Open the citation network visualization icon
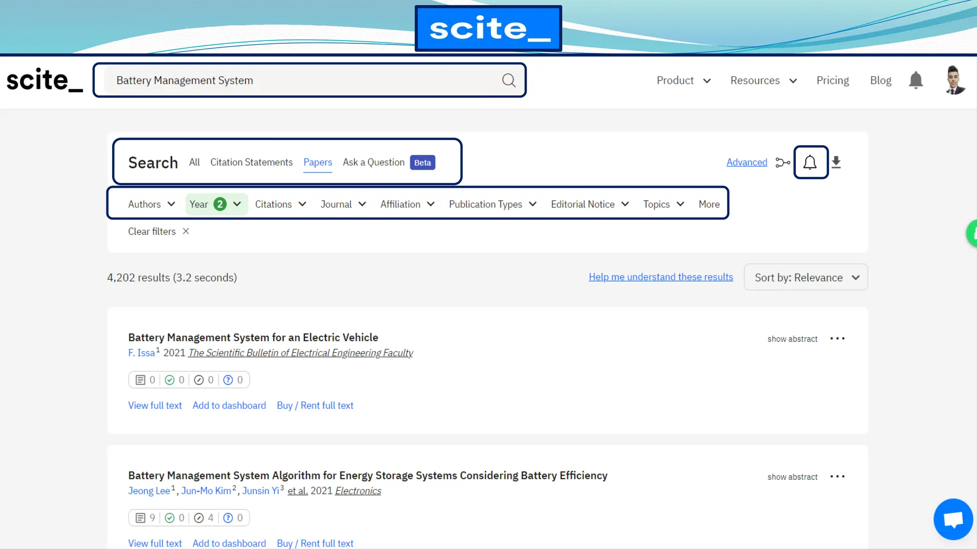Image resolution: width=977 pixels, height=549 pixels. click(x=782, y=163)
